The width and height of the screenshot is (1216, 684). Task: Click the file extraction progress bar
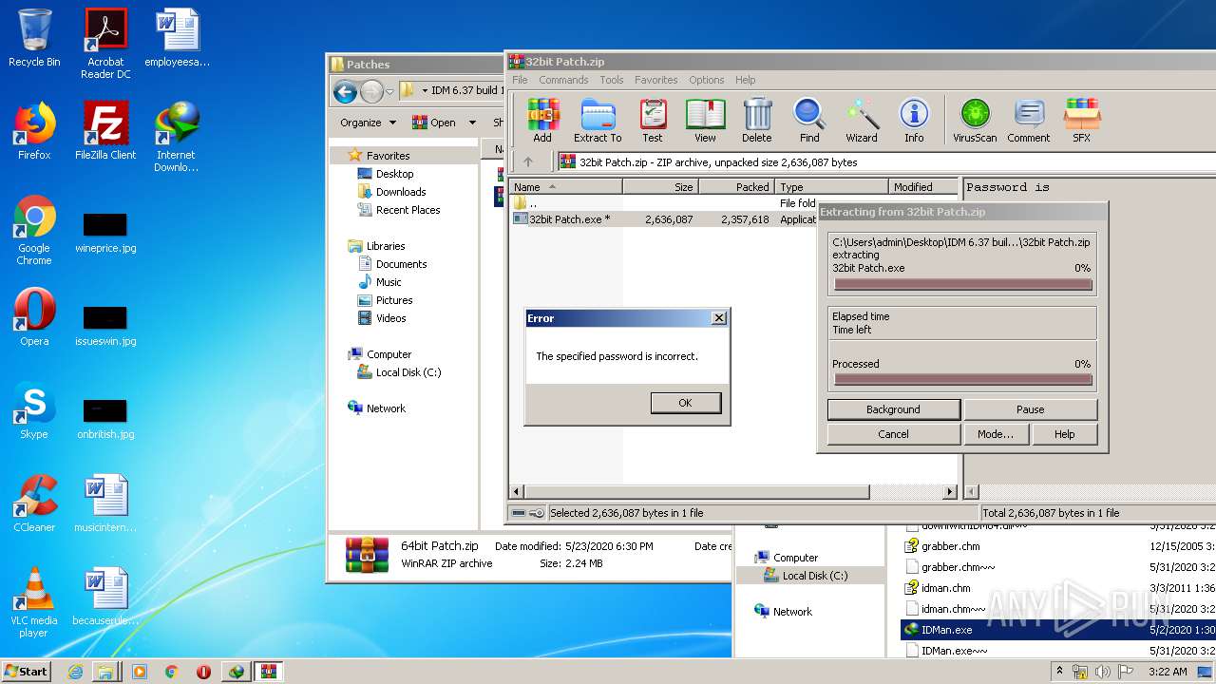pyautogui.click(x=963, y=285)
